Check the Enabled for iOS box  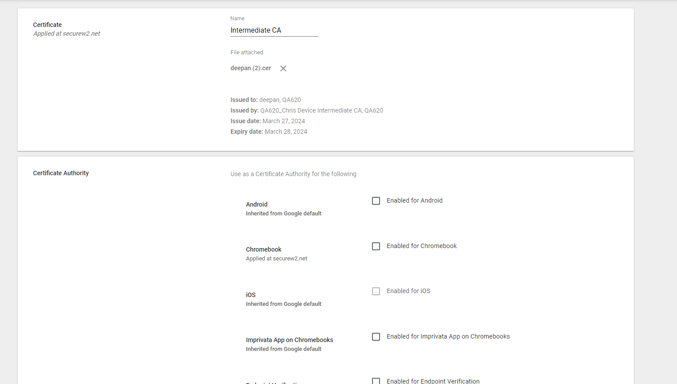(376, 291)
